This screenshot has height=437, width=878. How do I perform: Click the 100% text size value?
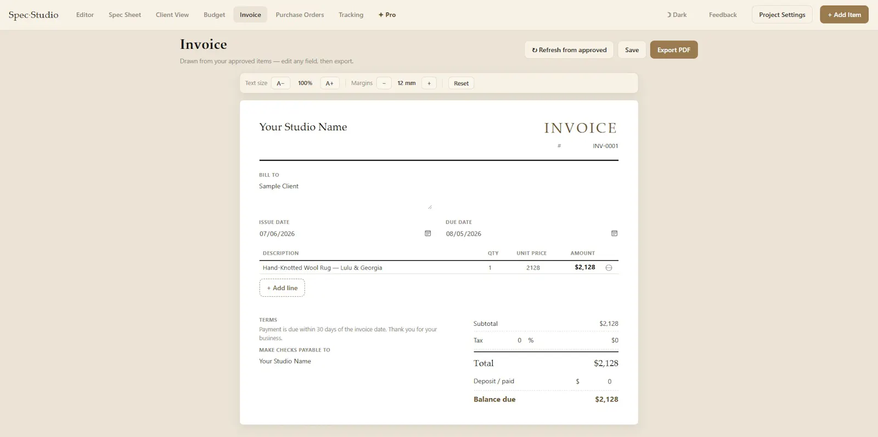[x=305, y=83]
